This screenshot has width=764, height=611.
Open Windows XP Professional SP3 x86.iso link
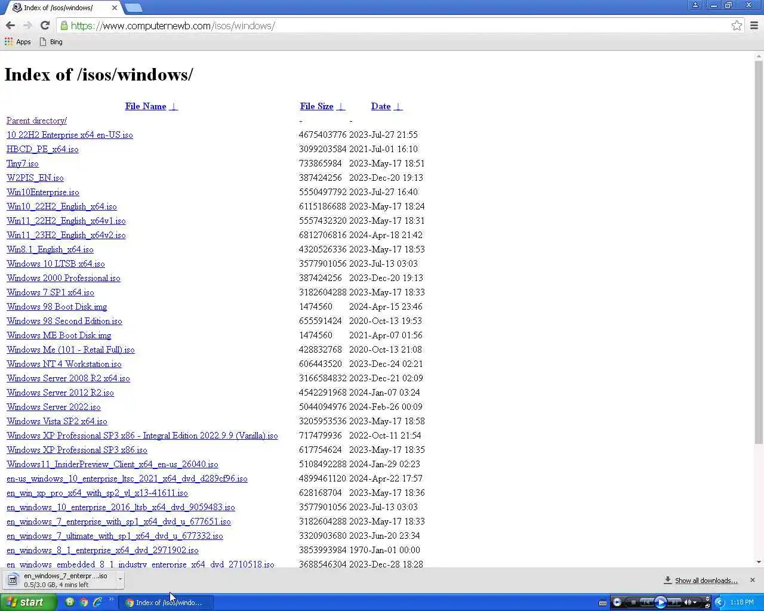[x=76, y=450]
